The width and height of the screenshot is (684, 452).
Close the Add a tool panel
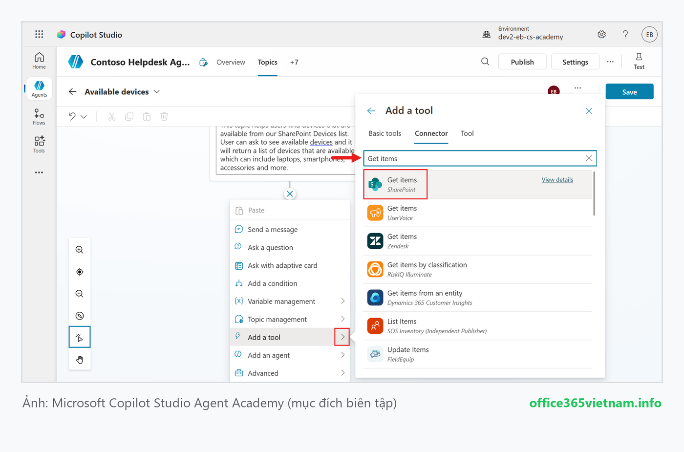tap(589, 111)
